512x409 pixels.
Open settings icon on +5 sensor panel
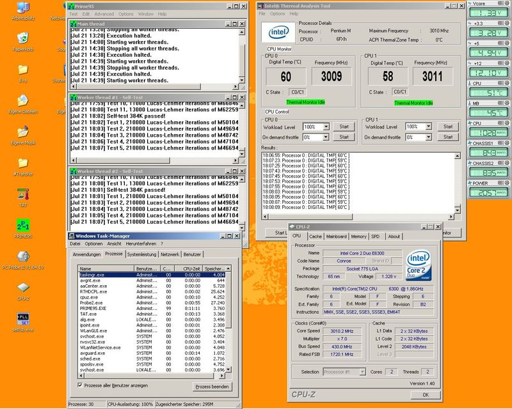501,43
